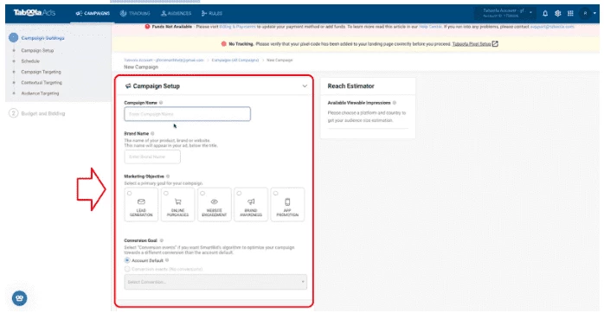The image size is (604, 313).
Task: Open the Select Conversion dropdown
Action: coord(215,282)
